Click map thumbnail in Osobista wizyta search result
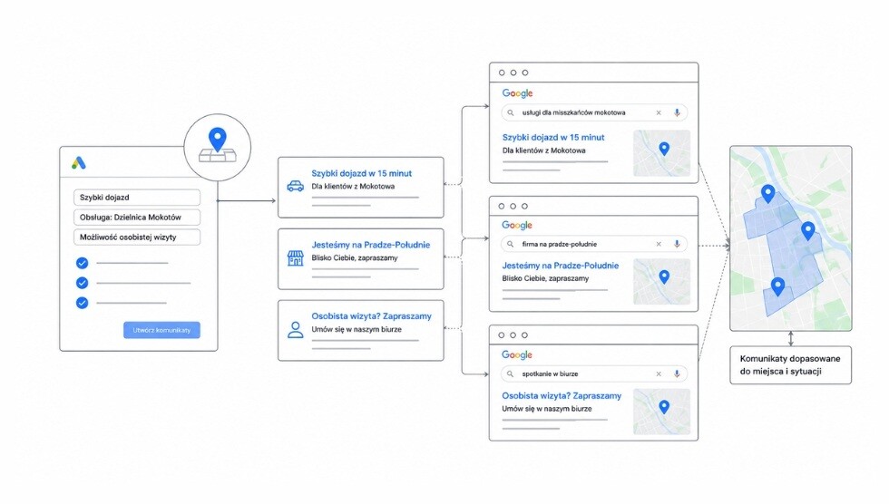 point(661,412)
